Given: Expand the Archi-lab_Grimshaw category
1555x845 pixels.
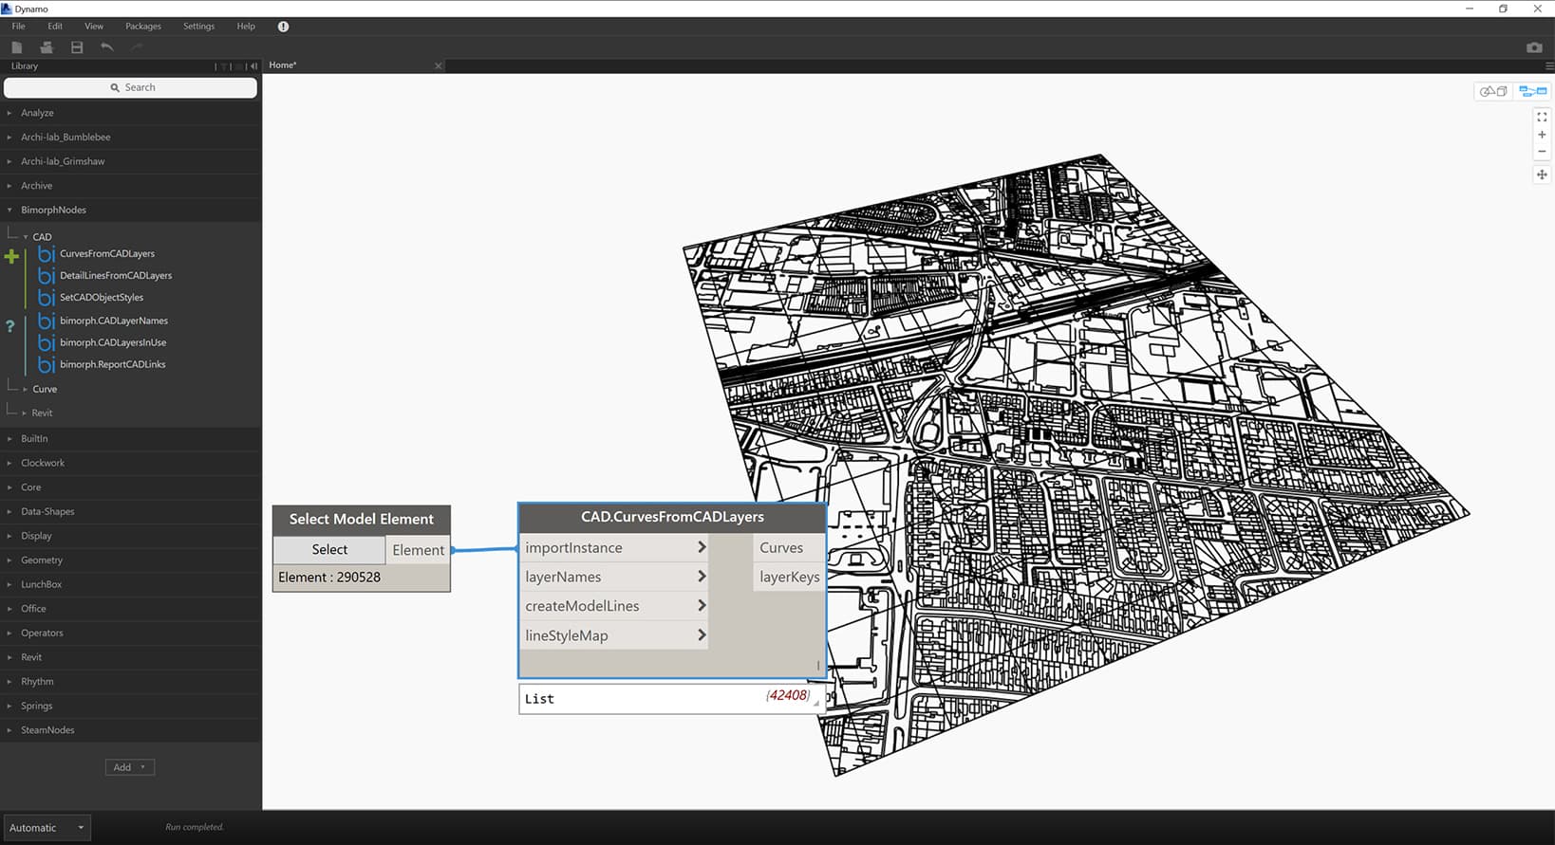Looking at the screenshot, I should [131, 161].
